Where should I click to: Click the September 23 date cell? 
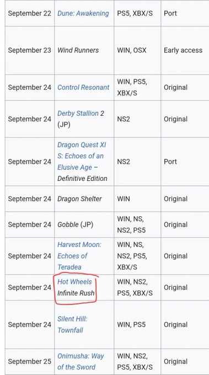[x=30, y=50]
